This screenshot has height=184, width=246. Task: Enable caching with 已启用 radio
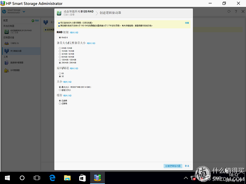coord(60,101)
